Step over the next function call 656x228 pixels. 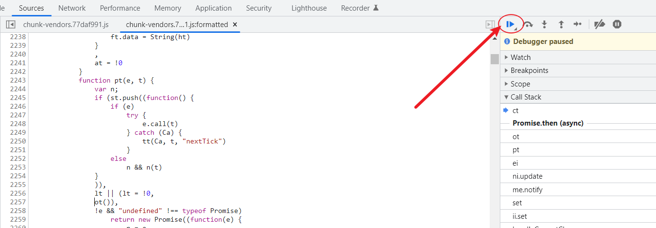pos(528,24)
